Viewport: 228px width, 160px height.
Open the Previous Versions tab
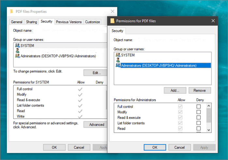(69, 22)
